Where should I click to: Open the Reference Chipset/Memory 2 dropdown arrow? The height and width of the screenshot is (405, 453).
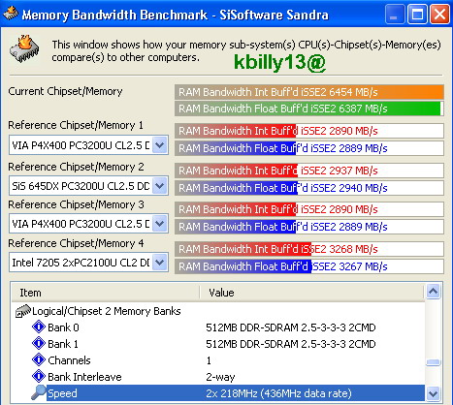click(160, 186)
